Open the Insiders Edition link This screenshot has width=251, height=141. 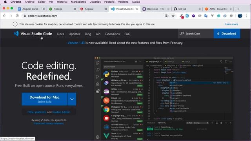click(61, 112)
